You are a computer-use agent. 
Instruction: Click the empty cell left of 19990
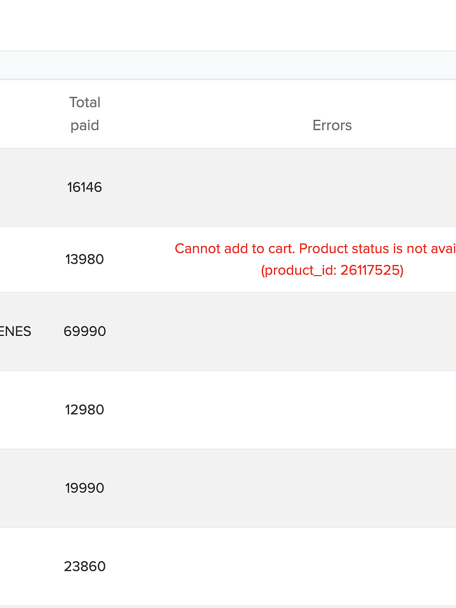22,488
